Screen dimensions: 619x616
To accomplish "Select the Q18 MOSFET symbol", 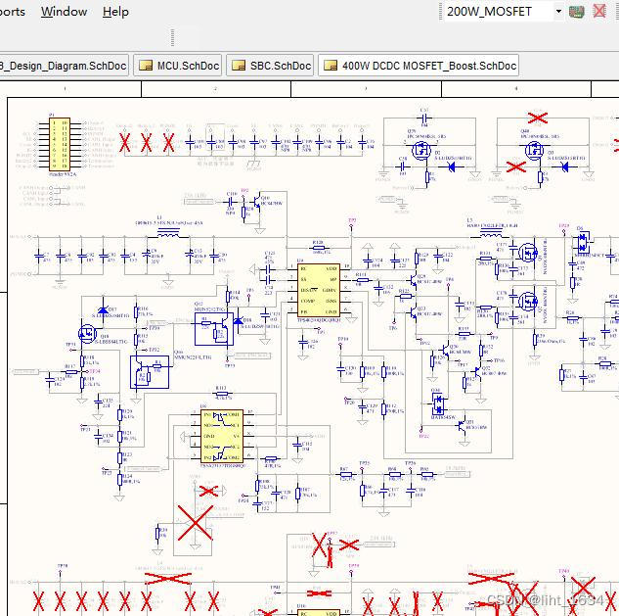I will click(x=87, y=333).
